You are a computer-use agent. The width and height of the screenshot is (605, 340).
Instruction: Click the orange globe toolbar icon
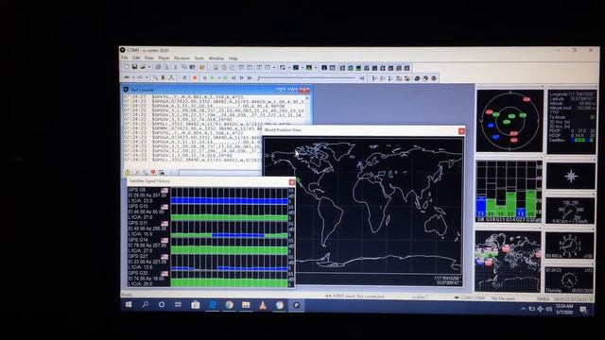[x=201, y=67]
